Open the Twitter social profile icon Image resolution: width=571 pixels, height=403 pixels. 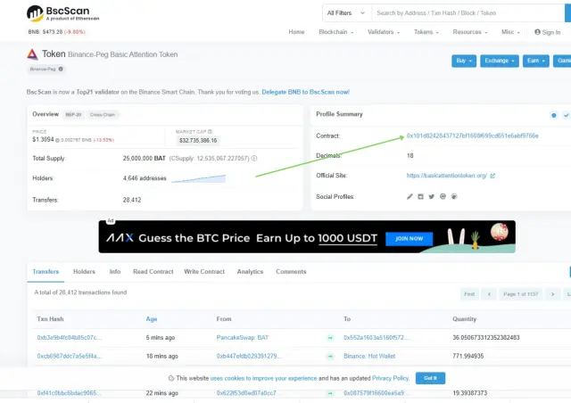pos(432,196)
